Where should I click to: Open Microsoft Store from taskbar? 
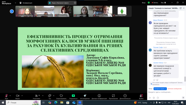[68, 102]
